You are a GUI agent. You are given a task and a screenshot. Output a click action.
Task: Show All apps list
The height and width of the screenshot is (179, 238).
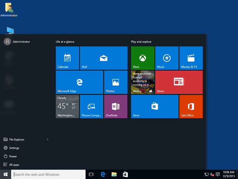click(12, 165)
